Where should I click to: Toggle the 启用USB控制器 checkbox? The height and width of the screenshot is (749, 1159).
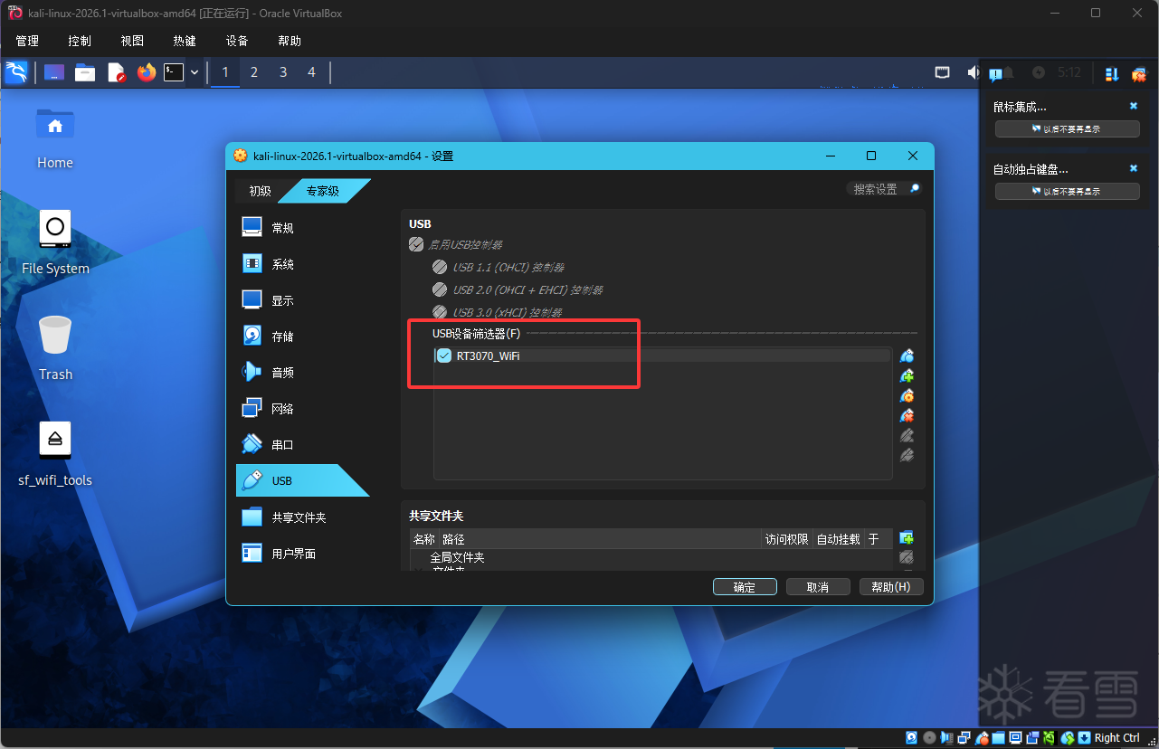[x=416, y=244]
